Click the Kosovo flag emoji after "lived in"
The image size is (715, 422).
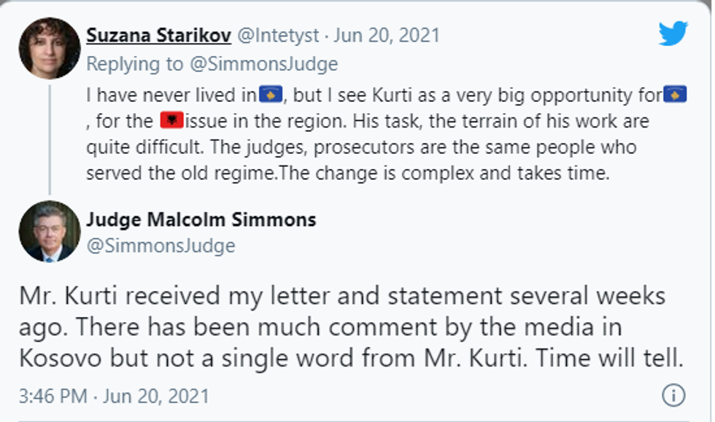[x=271, y=94]
